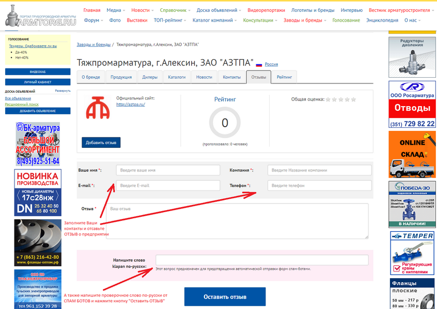Open the TEMPER valves banner
Image resolution: width=437 pixels, height=309 pixels.
pos(412,252)
